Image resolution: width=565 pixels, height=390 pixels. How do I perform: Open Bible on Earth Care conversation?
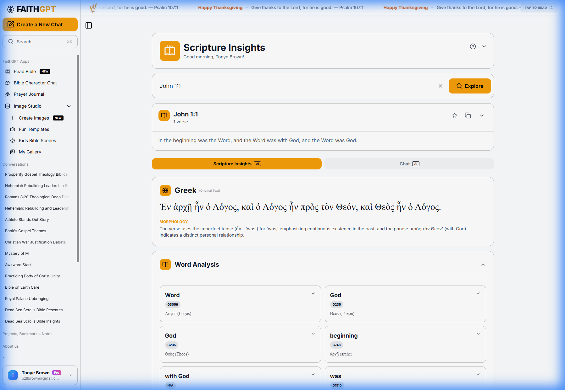pyautogui.click(x=22, y=287)
